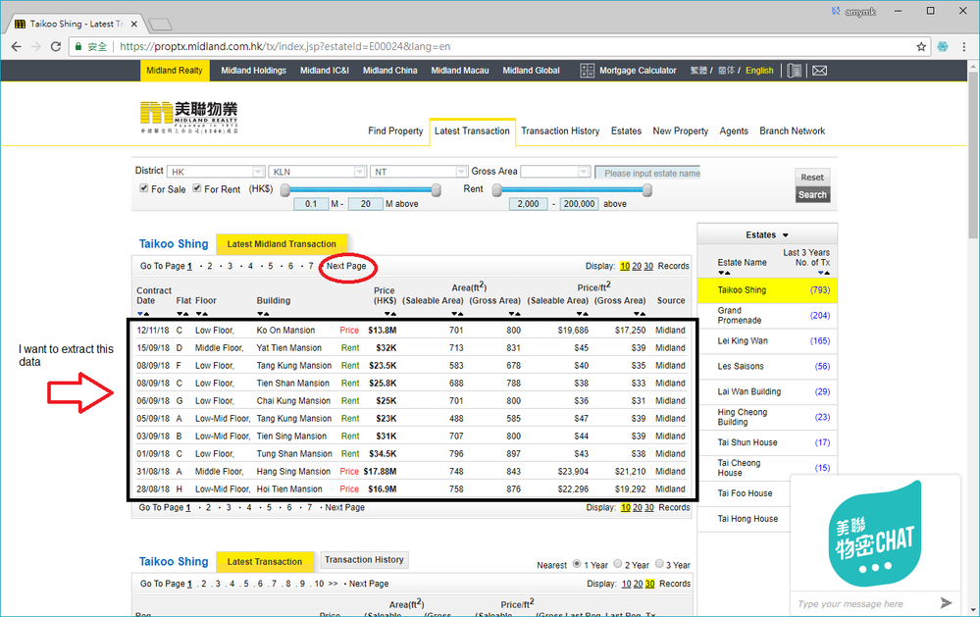
Task: Click the 200,000 maximum rent field
Action: tap(579, 204)
